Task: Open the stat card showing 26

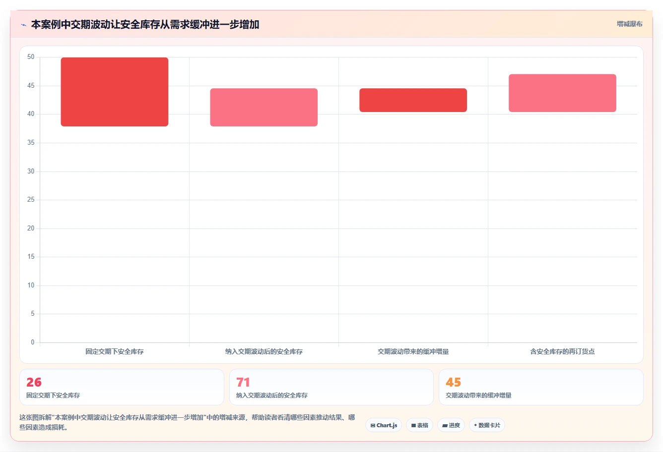Action: click(122, 387)
